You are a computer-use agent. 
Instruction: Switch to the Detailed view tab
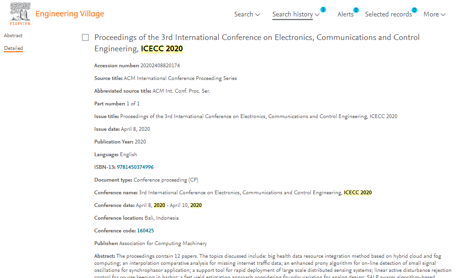point(14,48)
